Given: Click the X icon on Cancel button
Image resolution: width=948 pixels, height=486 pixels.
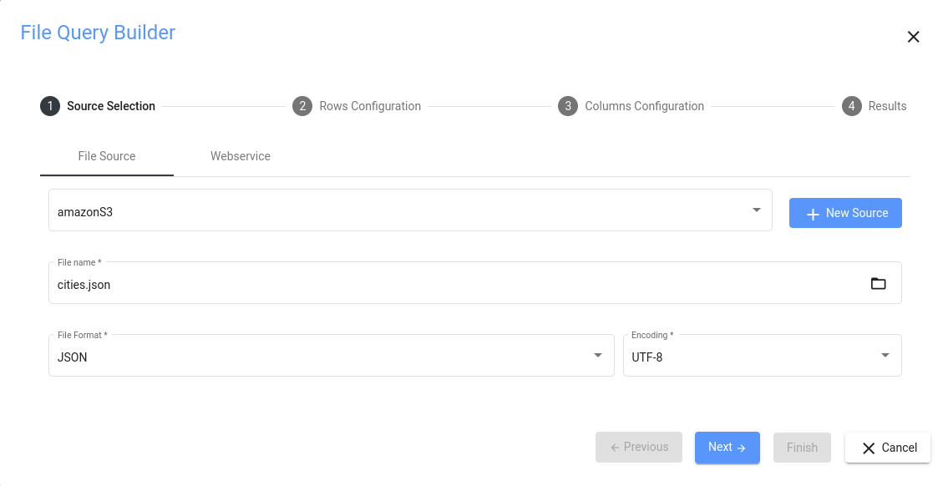Looking at the screenshot, I should pyautogui.click(x=869, y=448).
